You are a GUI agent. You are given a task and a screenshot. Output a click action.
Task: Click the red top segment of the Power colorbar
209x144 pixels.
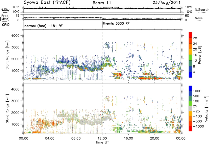pos(190,35)
